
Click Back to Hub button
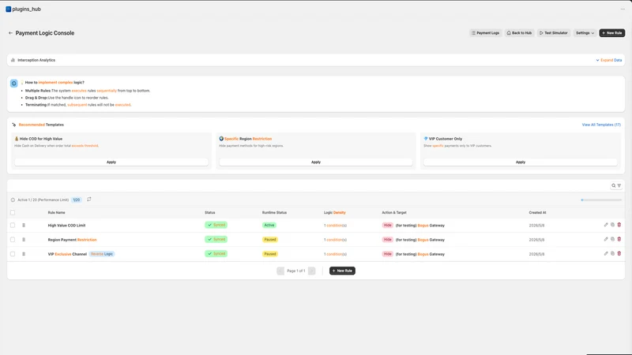point(519,33)
